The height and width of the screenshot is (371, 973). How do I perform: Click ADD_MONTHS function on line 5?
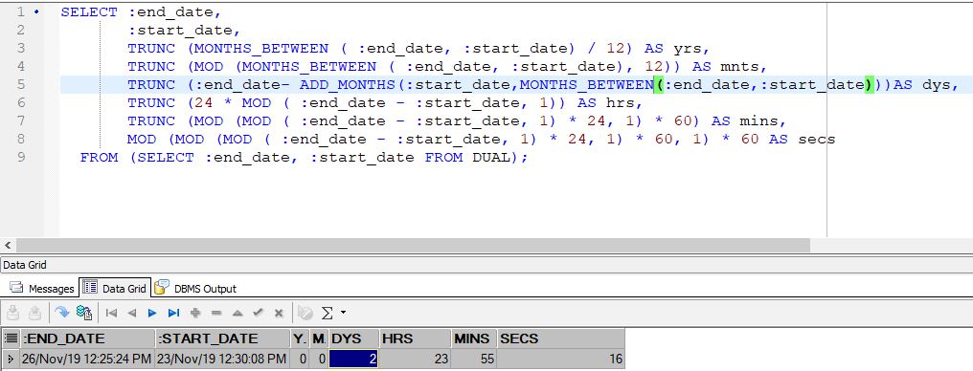(x=348, y=84)
